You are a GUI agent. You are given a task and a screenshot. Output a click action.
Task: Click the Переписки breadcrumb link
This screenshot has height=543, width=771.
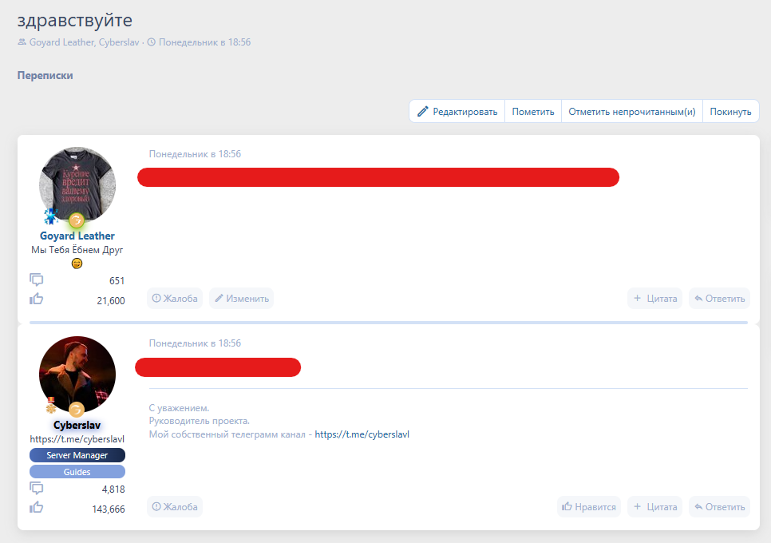(x=45, y=75)
